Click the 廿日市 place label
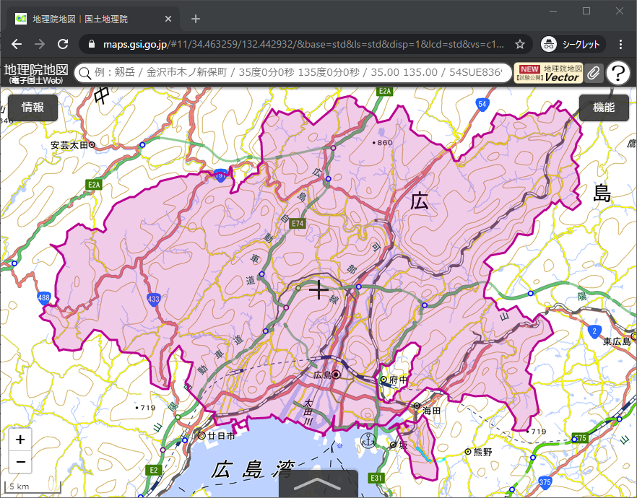637x498 pixels. (221, 436)
